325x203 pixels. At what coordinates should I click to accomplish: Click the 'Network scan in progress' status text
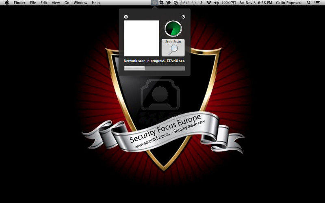[x=154, y=60]
